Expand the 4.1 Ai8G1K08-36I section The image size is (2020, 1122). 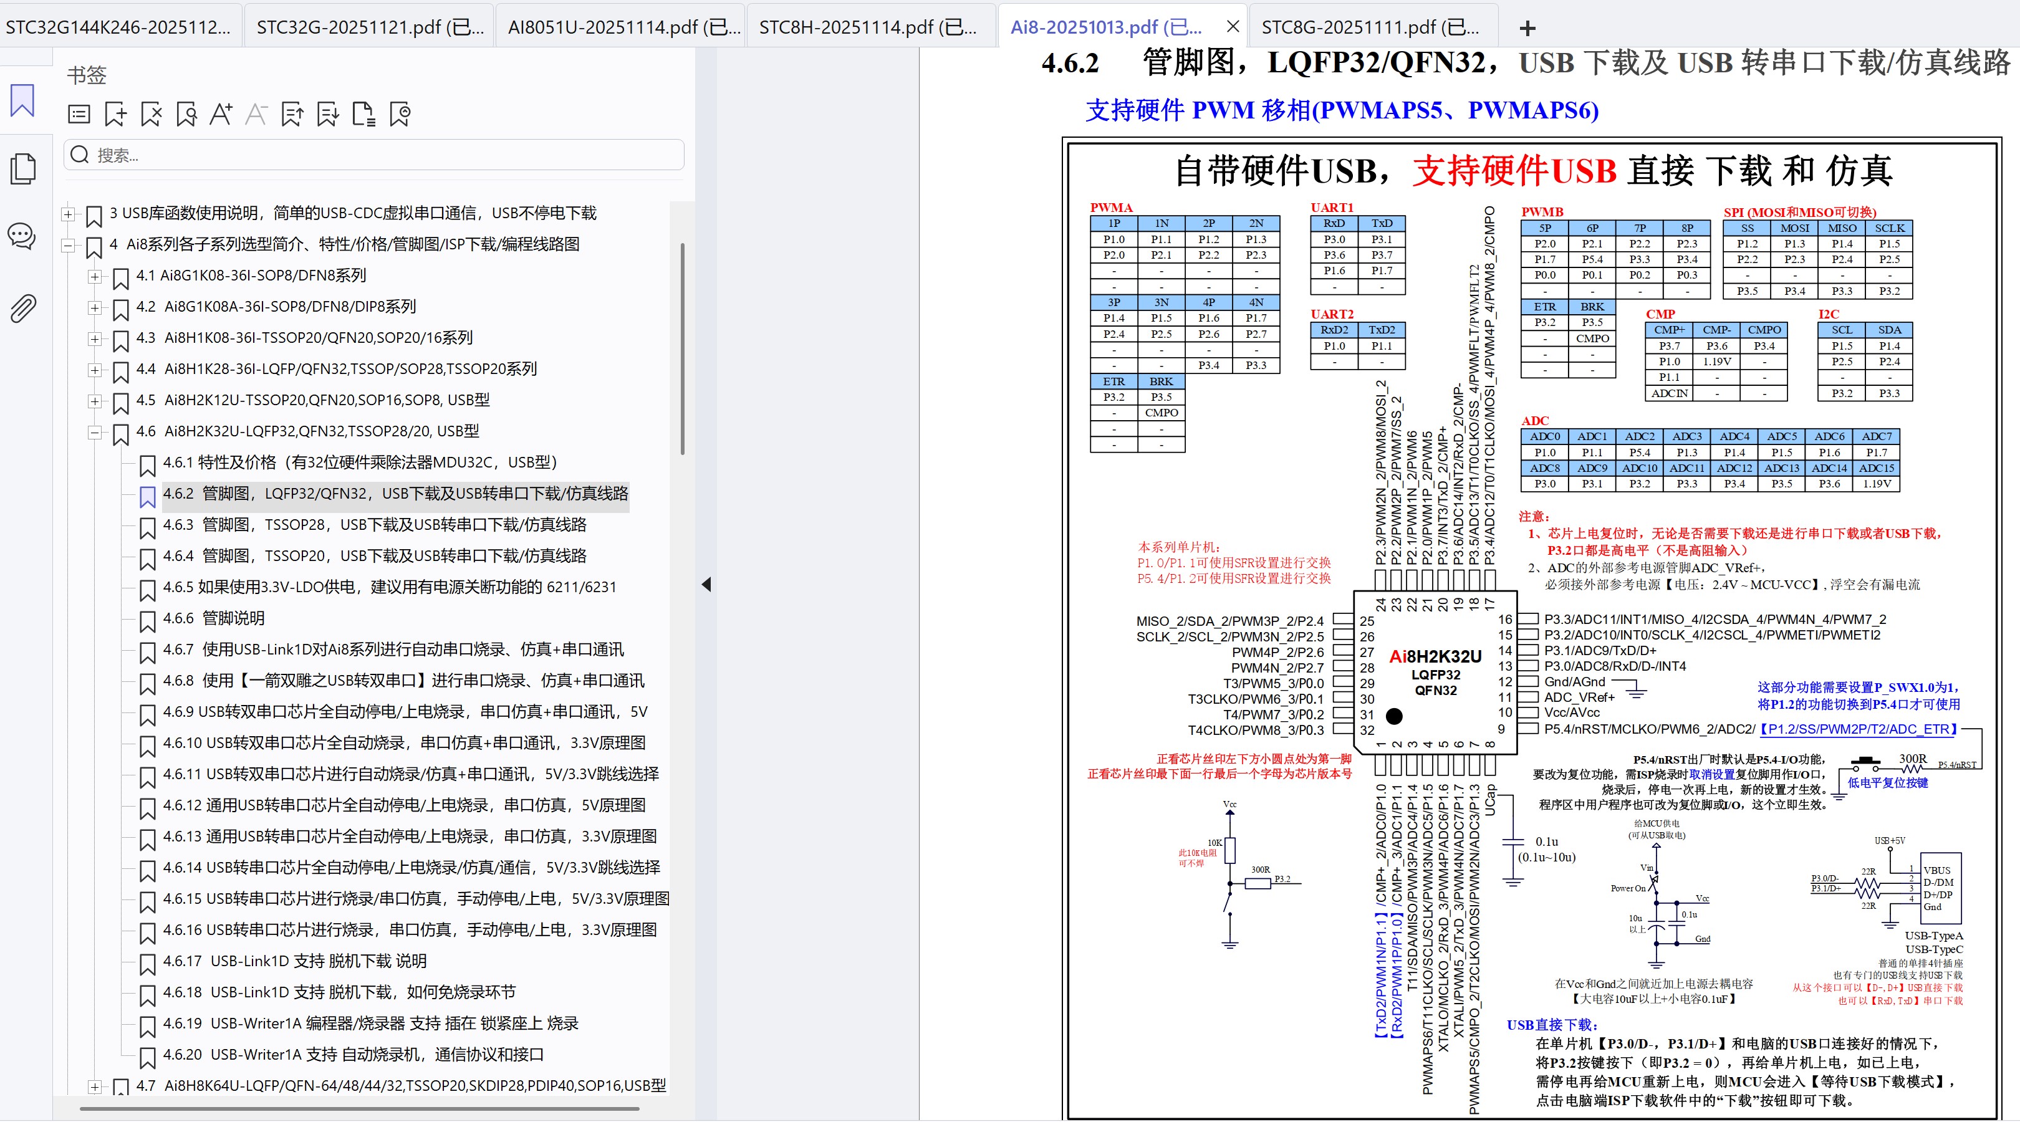pos(95,277)
